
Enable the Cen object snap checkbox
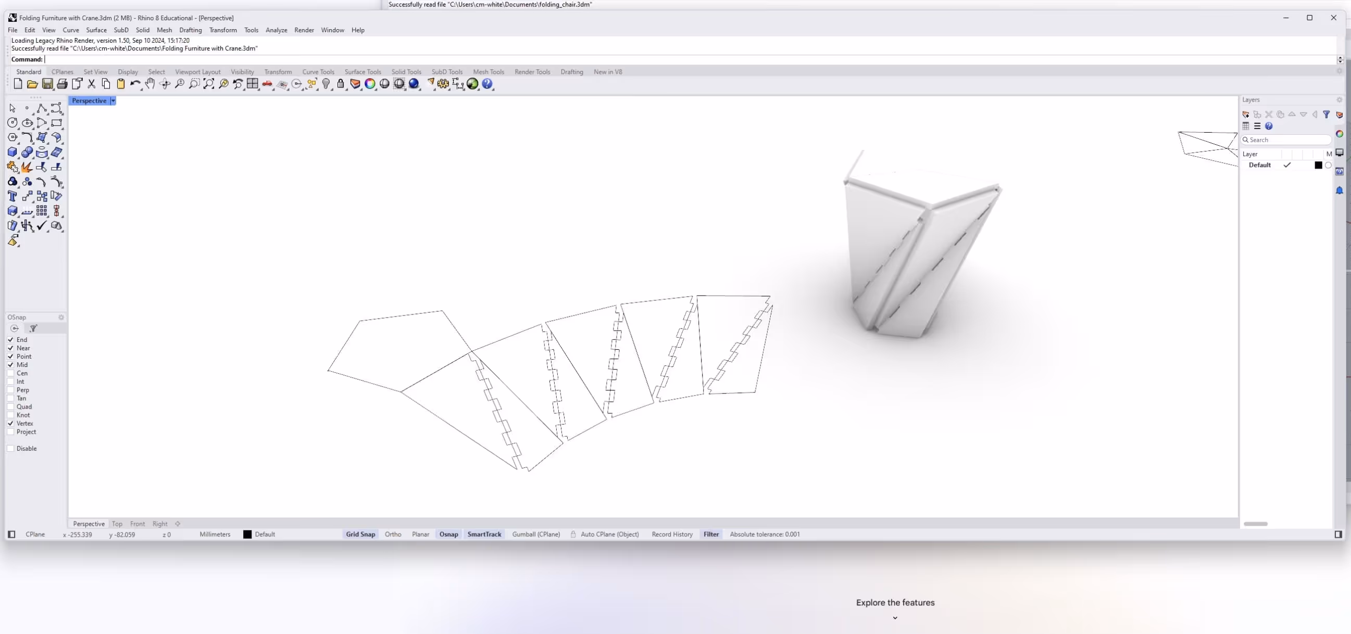(10, 373)
